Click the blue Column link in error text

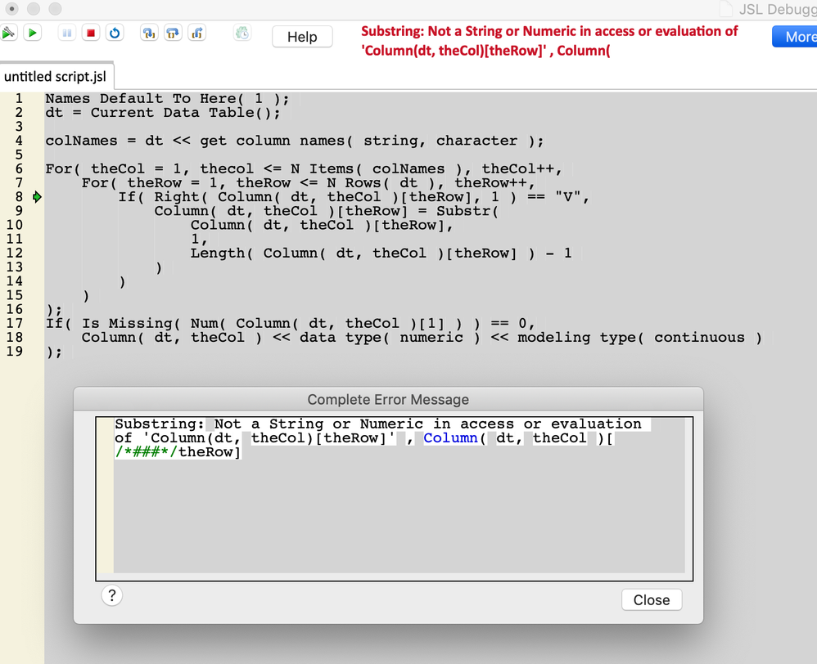point(451,437)
